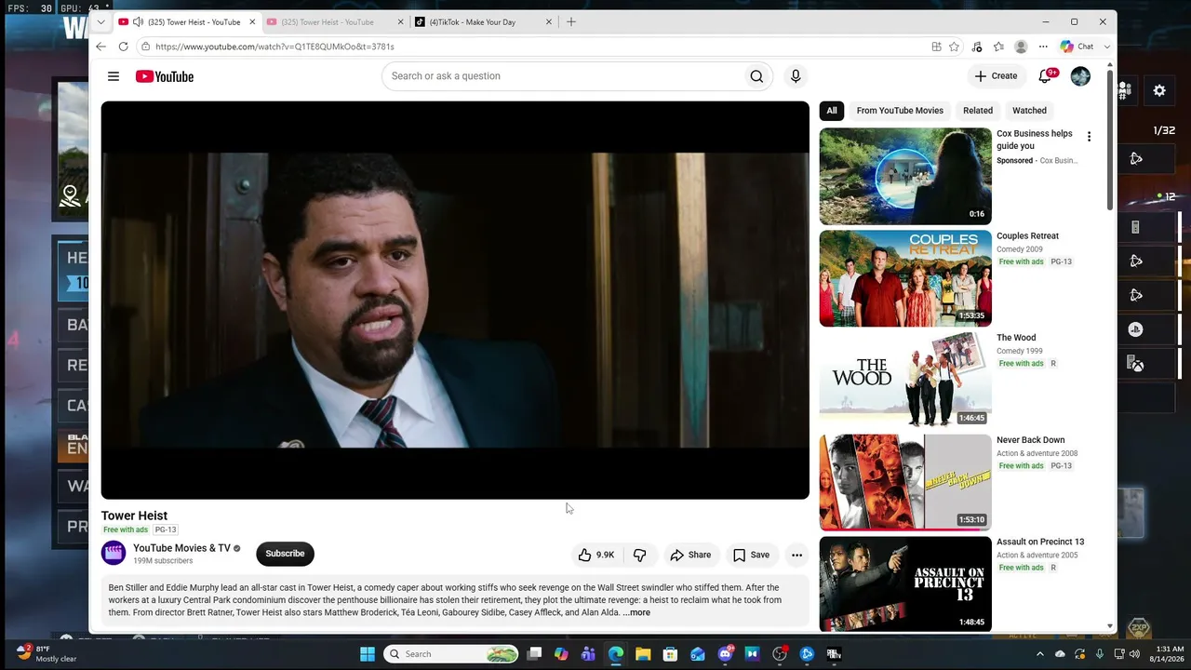Open settings gear in the background game window
The image size is (1191, 670).
[x=1159, y=90]
